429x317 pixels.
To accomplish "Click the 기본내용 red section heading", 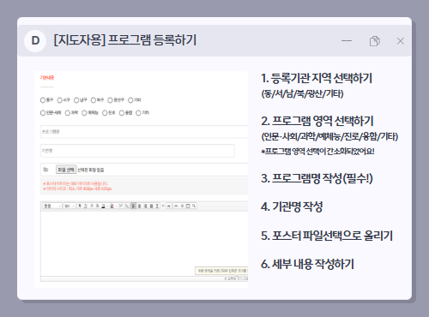I will click(x=47, y=78).
